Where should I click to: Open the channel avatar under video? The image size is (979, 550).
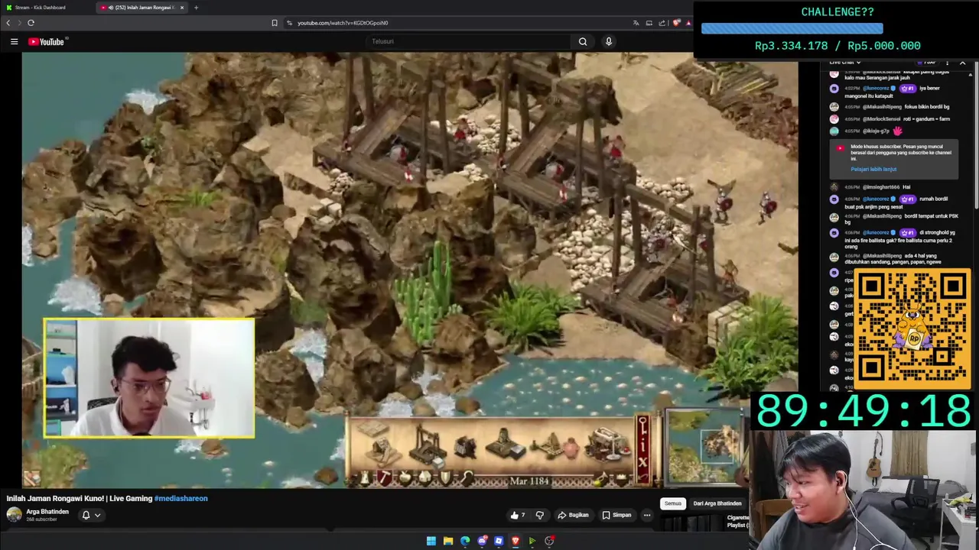(x=14, y=515)
